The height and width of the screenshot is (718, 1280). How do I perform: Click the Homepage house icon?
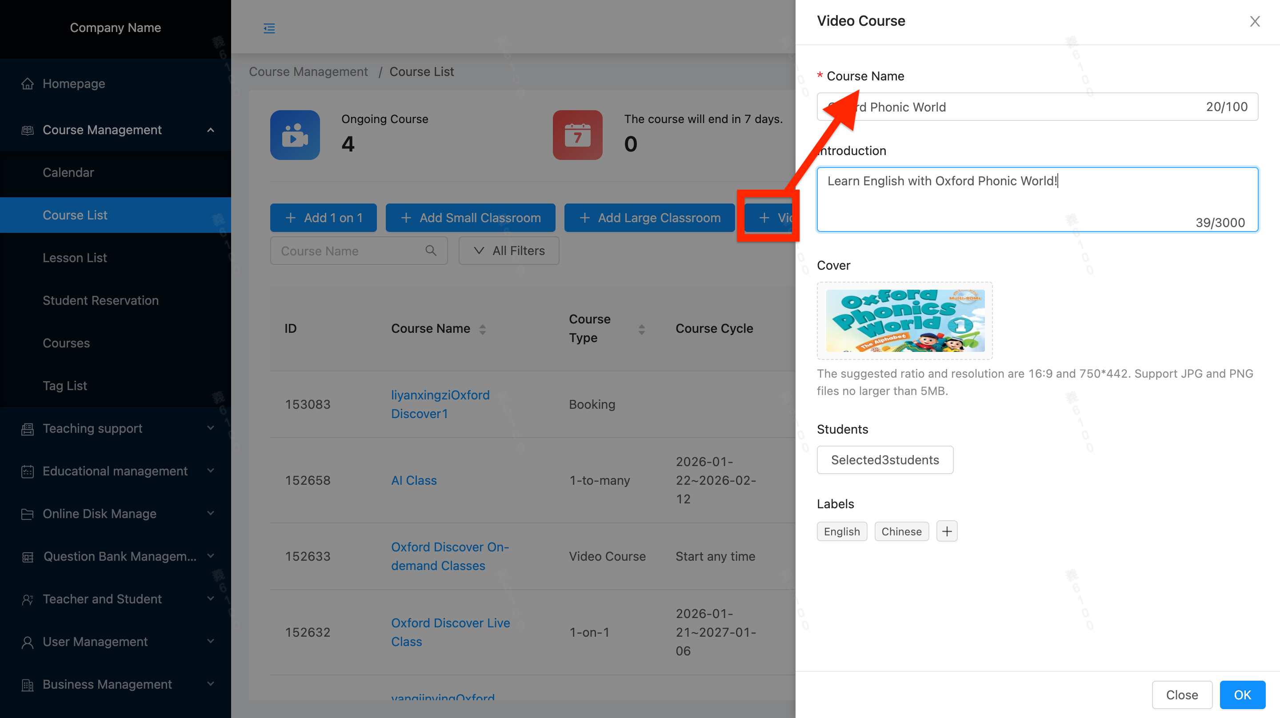pyautogui.click(x=27, y=84)
